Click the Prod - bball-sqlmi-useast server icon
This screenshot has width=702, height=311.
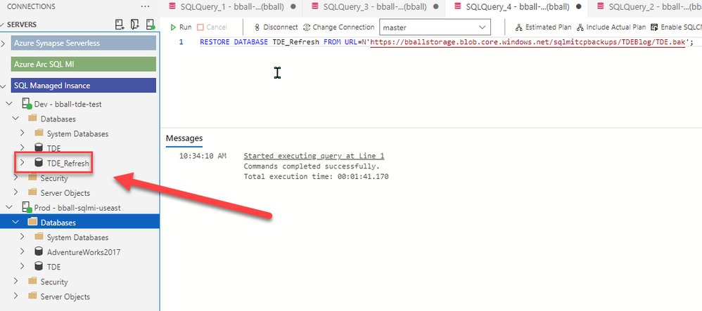coord(27,208)
